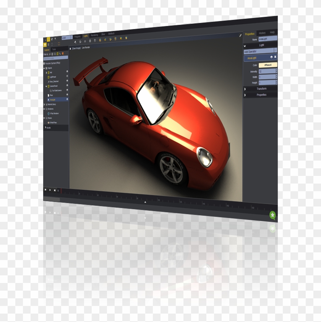Collapse the CameraPreset tree node
The width and height of the screenshot is (321, 322).
coord(46,85)
